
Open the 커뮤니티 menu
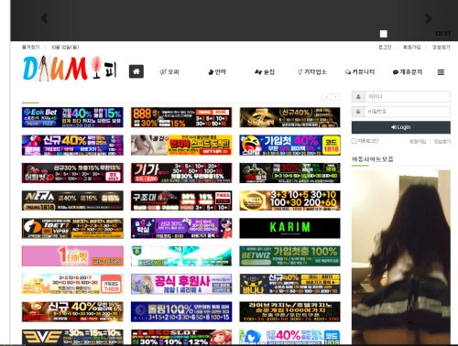360,72
